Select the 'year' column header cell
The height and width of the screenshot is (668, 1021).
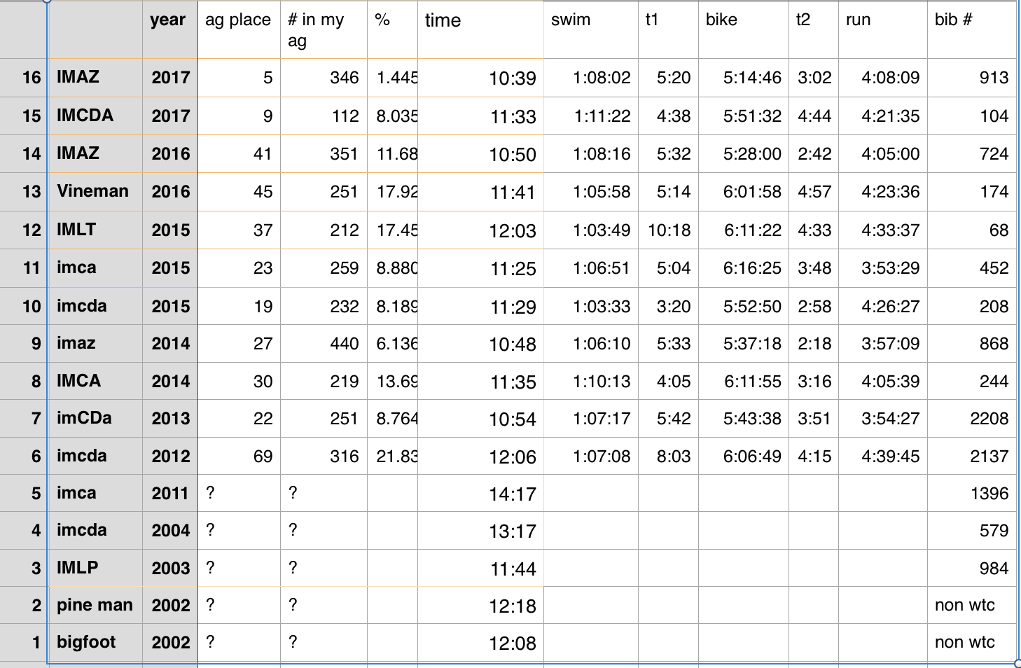point(170,29)
